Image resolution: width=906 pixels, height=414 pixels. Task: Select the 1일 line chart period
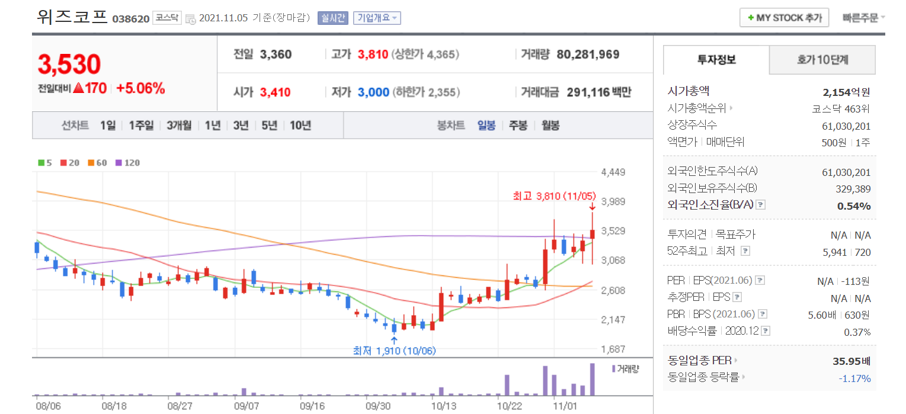[x=108, y=126]
